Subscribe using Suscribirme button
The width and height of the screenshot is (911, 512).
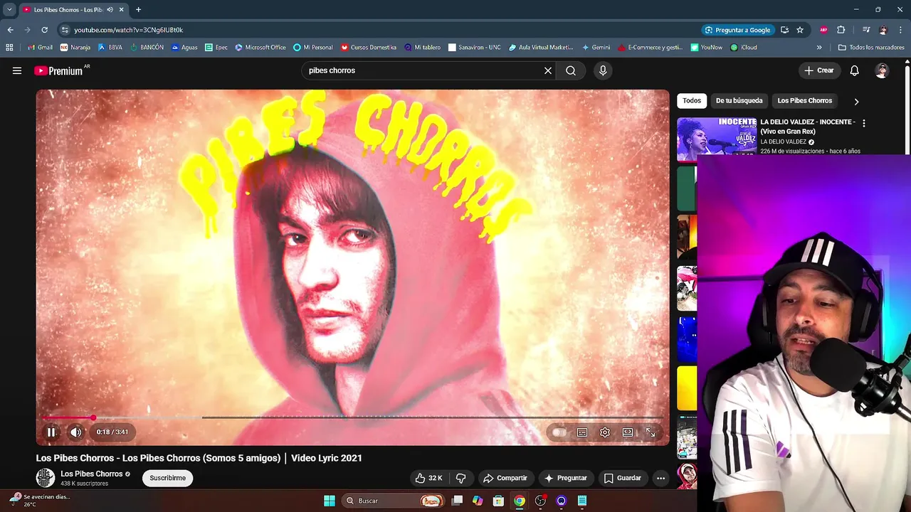[168, 478]
